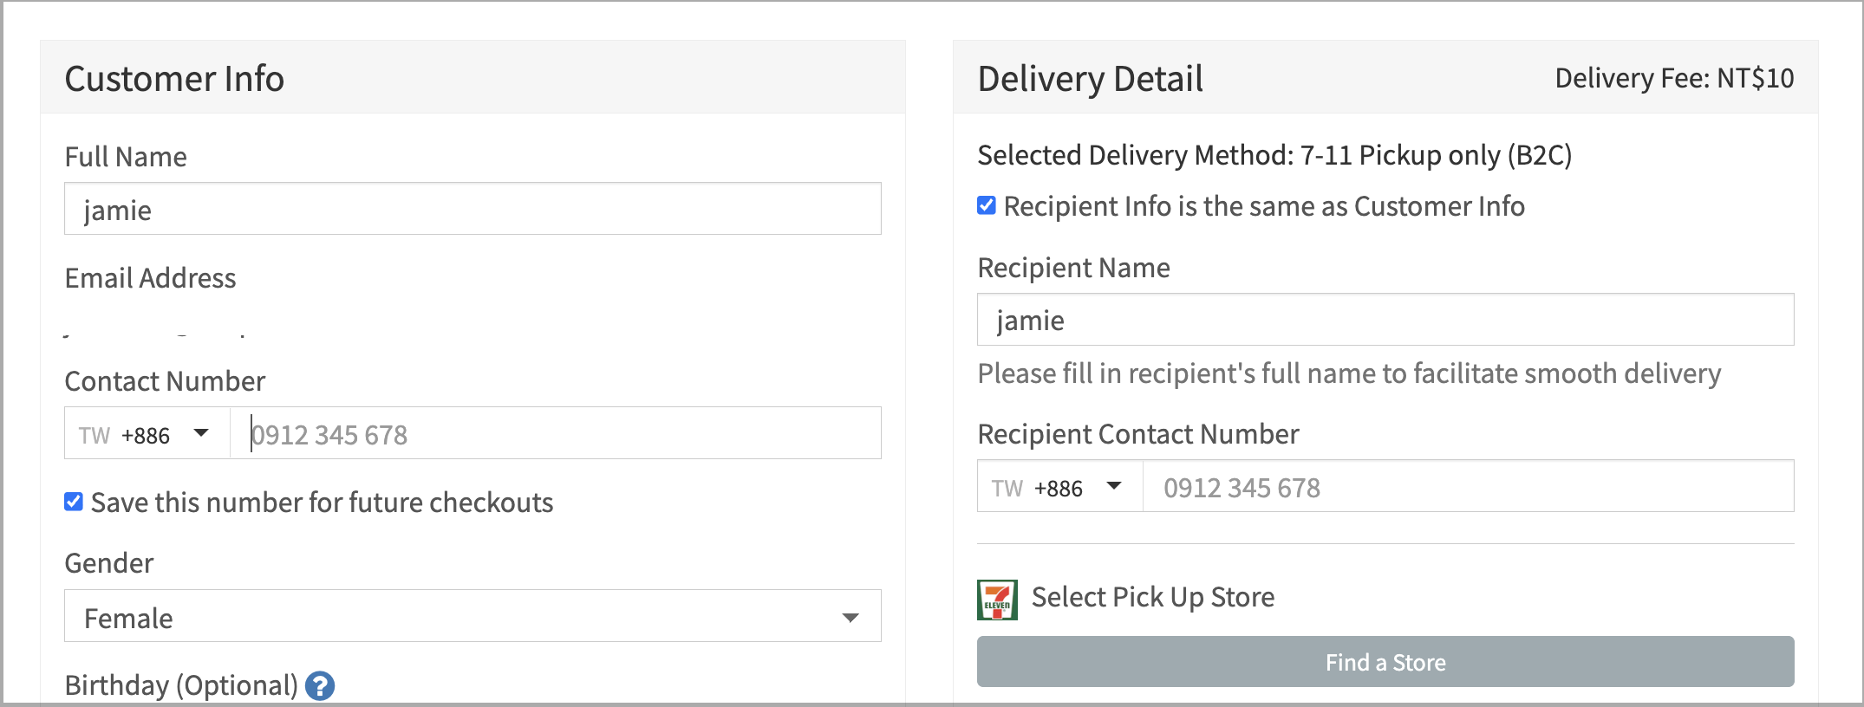Click the Recipient country code caret arrow
Image resolution: width=1864 pixels, height=707 pixels.
1114,485
